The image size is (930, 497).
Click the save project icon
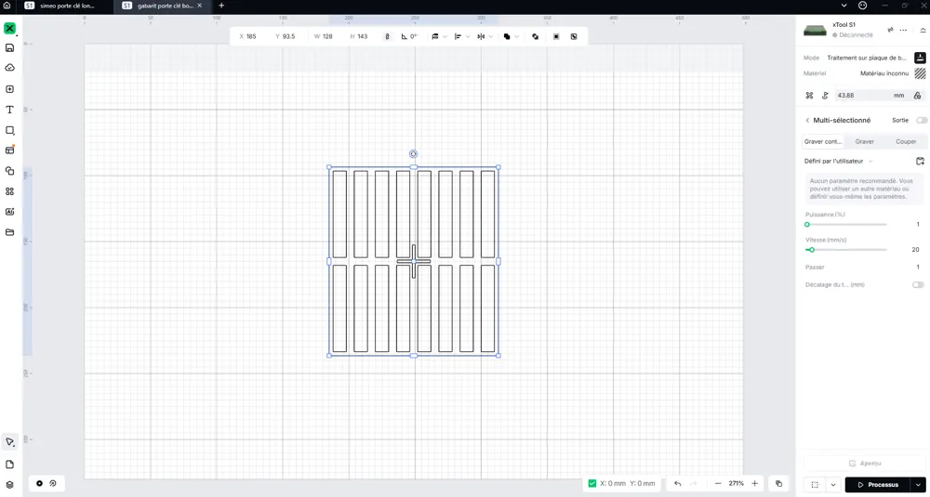(9, 48)
